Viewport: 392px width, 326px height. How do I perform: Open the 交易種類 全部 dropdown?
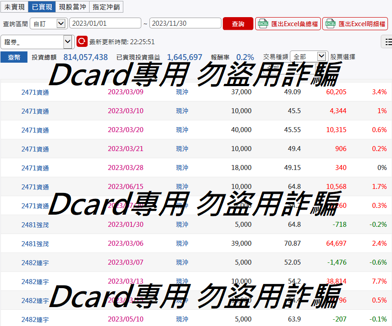pyautogui.click(x=309, y=56)
